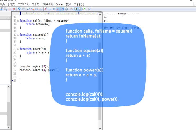Image resolution: width=196 pixels, height=130 pixels.
Task: Toggle the Auto Indent icon
Action: (x=58, y=9)
